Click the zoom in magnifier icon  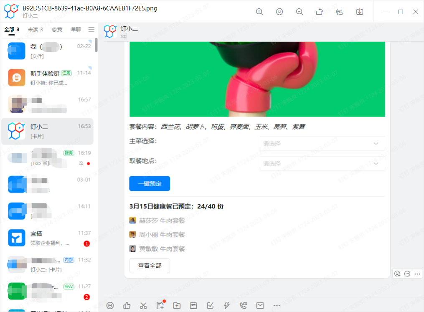[x=259, y=12]
